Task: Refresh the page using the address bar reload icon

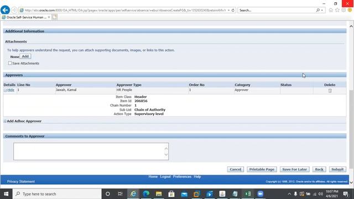Action: tap(233, 10)
